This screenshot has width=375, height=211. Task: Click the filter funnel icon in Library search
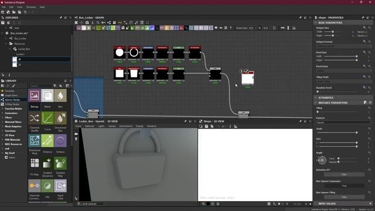pos(54,86)
